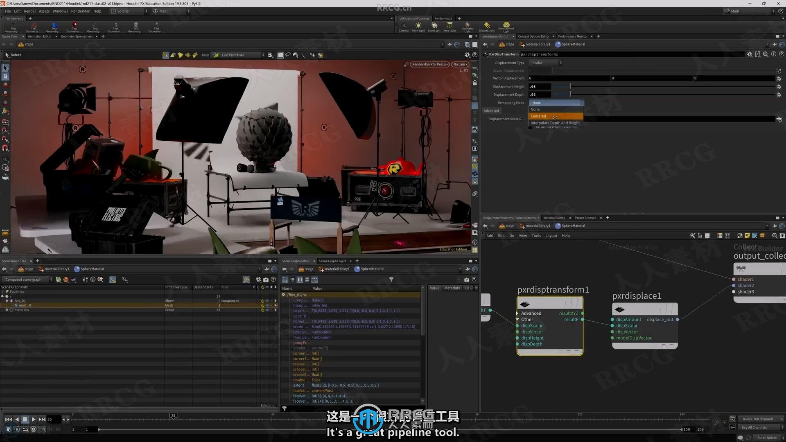Add a Geometry Light from the shelf
The height and width of the screenshot is (442, 786).
click(468, 27)
